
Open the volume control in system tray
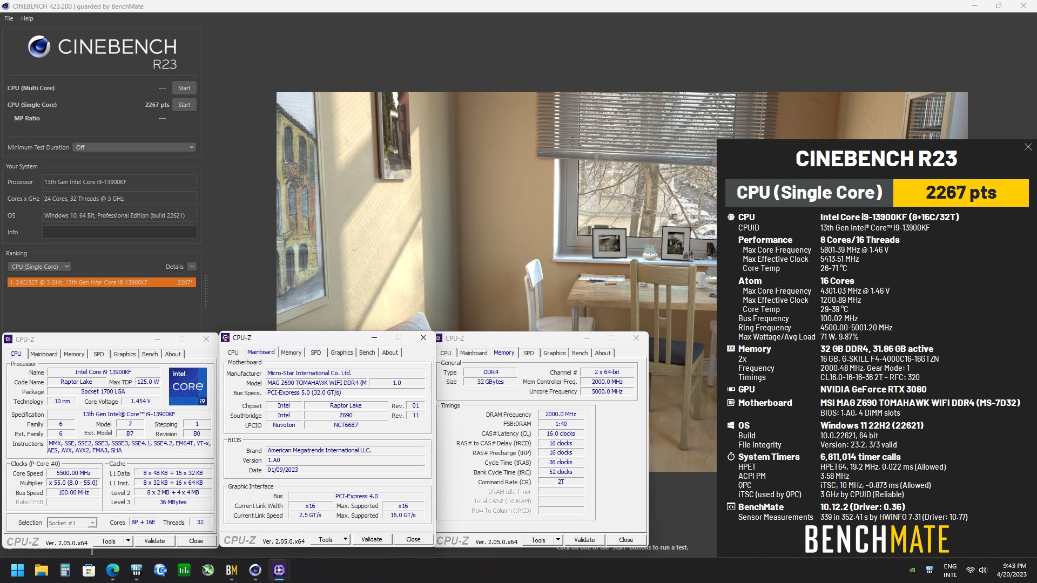983,570
